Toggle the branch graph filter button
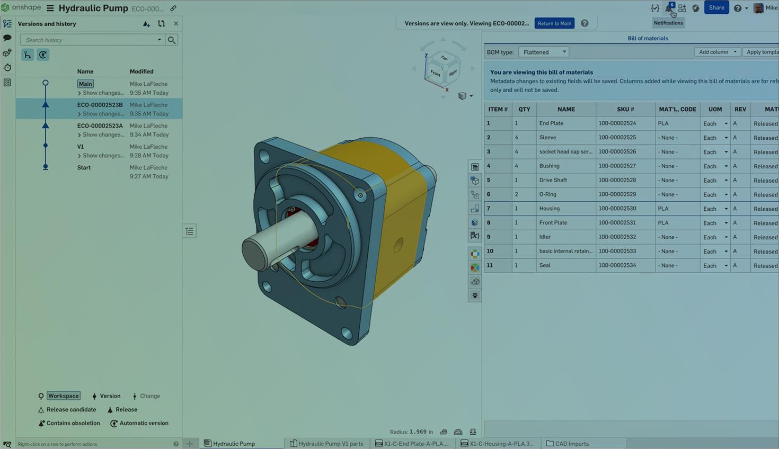 tap(28, 55)
